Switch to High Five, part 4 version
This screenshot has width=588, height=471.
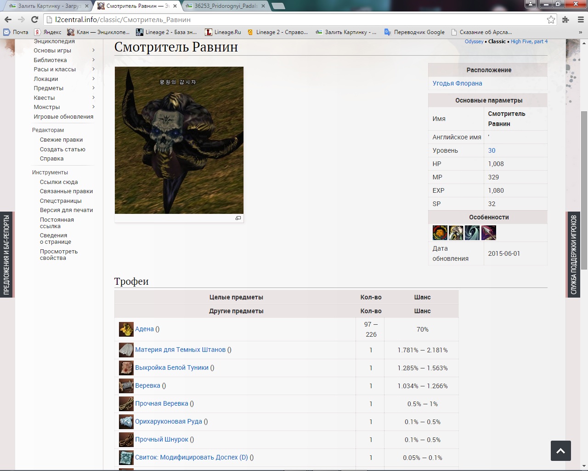point(529,41)
